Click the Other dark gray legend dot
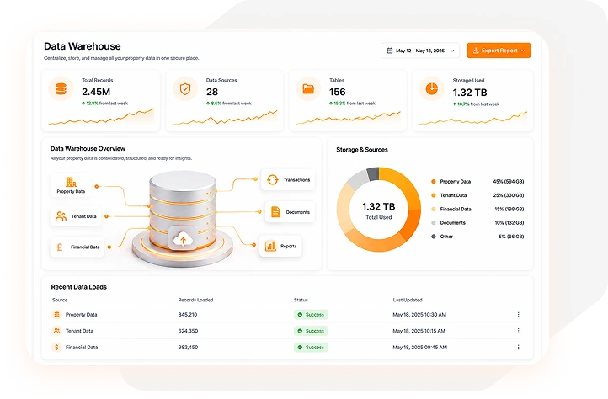 434,237
